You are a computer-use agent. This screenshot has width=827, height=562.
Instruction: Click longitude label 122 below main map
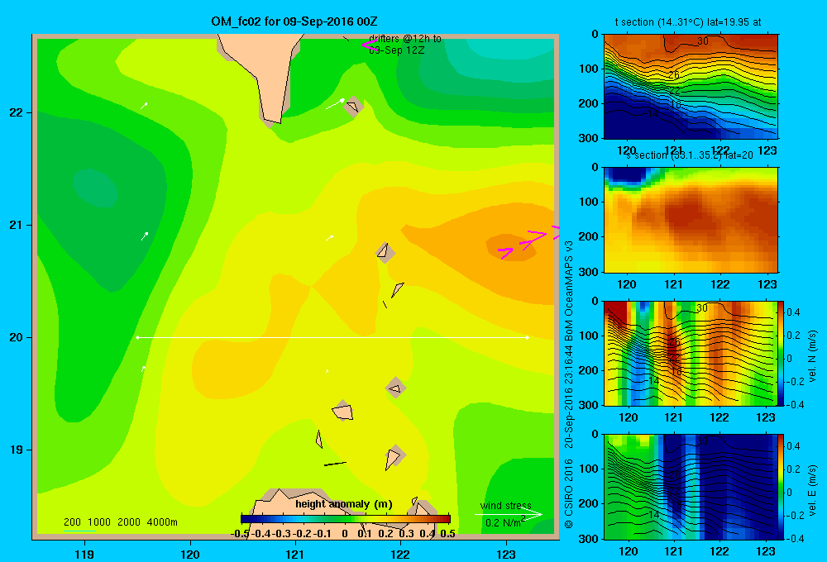(400, 554)
